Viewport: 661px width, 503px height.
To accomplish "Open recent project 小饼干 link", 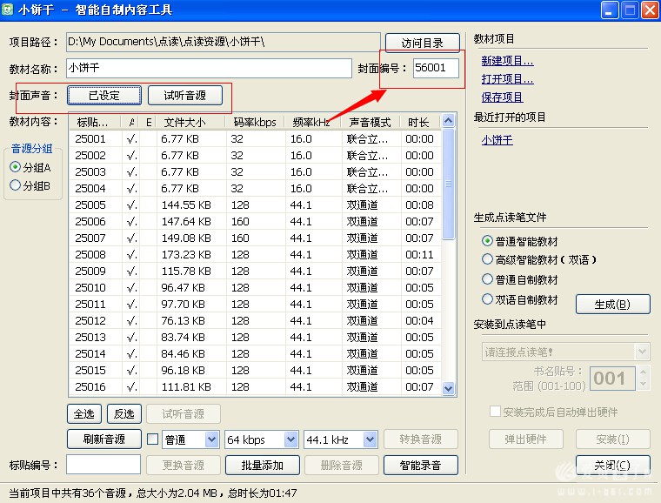I will point(497,140).
